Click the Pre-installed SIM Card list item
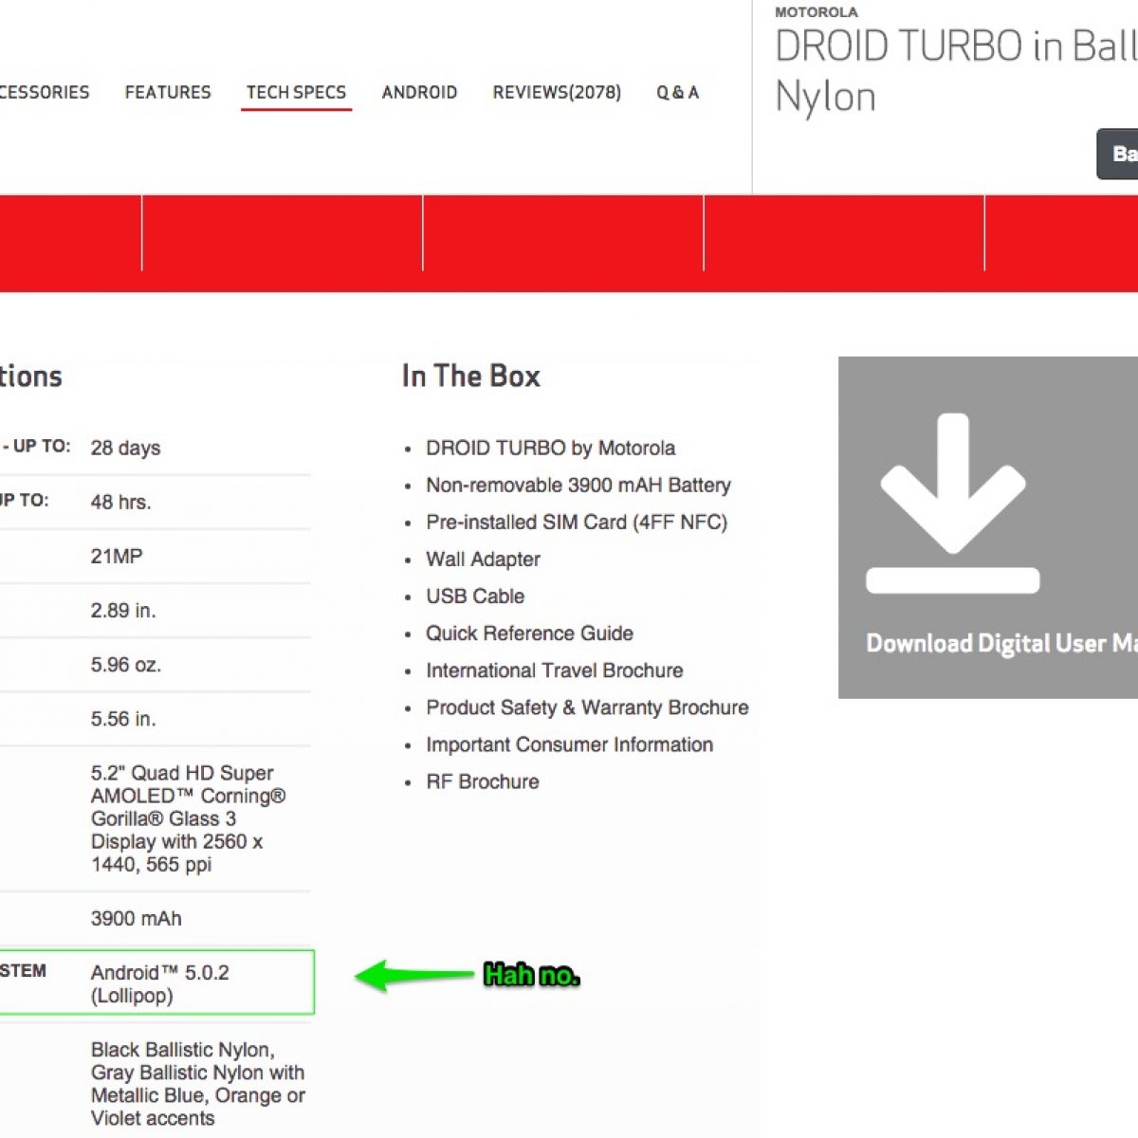1138x1138 pixels. pos(576,523)
